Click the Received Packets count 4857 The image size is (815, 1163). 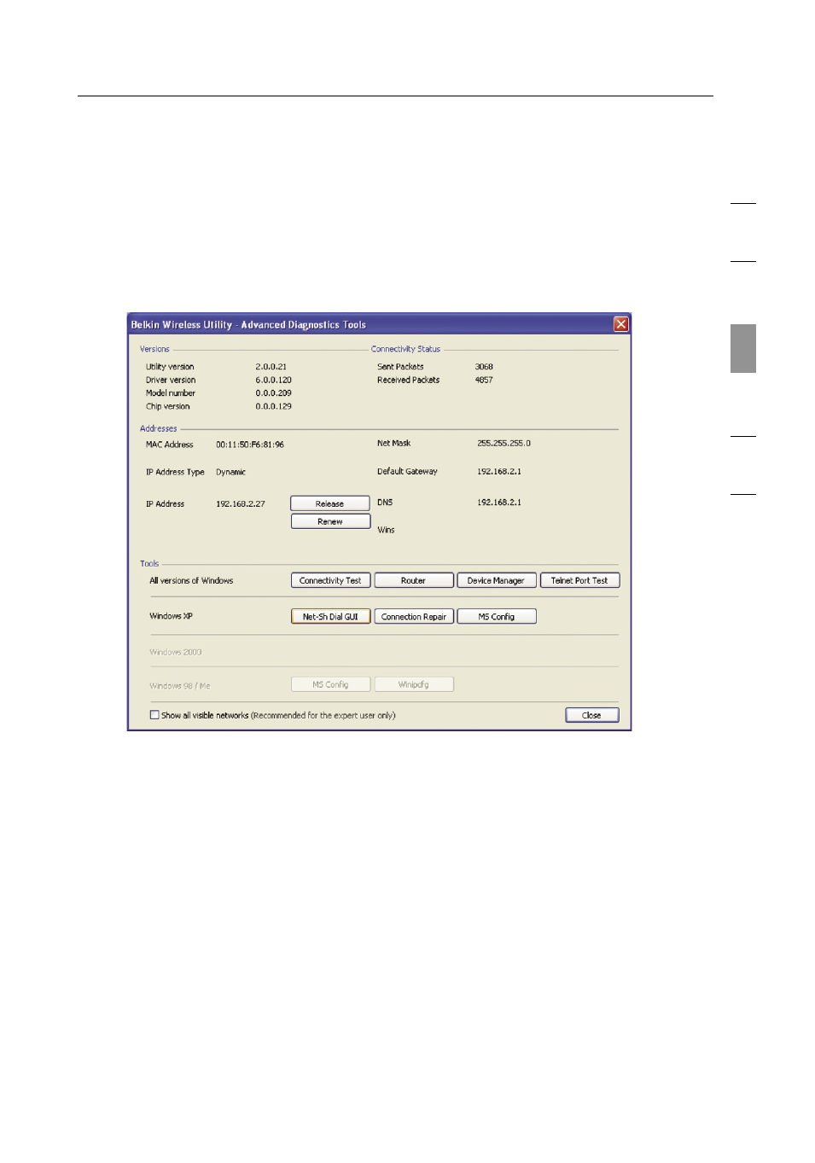pos(484,381)
